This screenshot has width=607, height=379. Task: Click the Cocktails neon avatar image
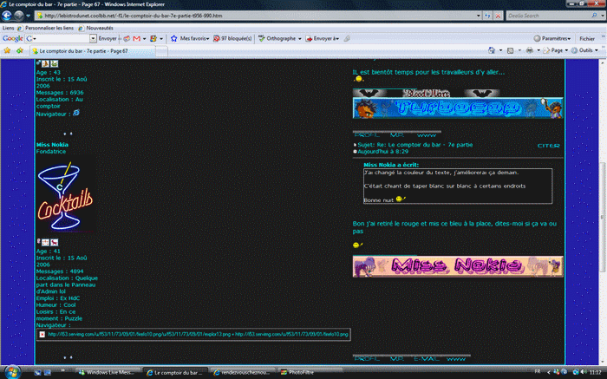click(x=66, y=194)
